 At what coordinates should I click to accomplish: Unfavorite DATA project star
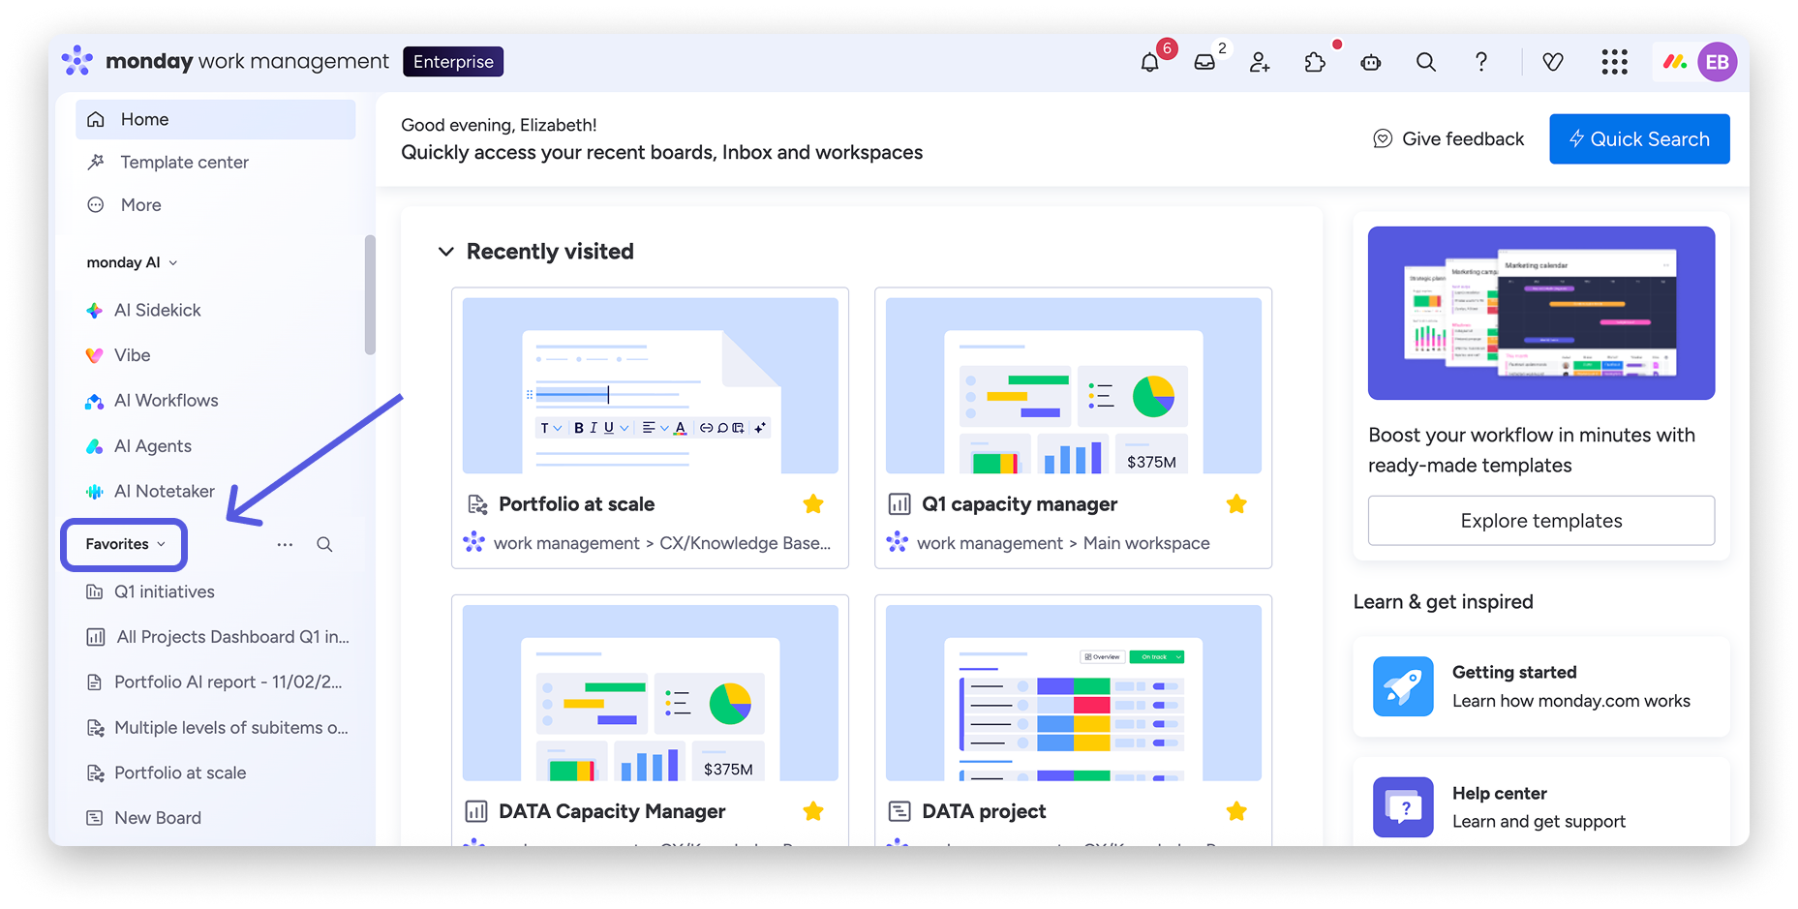tap(1236, 811)
